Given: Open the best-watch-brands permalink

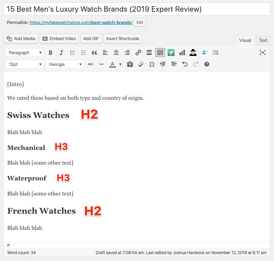Looking at the screenshot, I should tap(81, 23).
